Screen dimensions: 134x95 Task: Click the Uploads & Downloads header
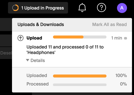[41, 24]
